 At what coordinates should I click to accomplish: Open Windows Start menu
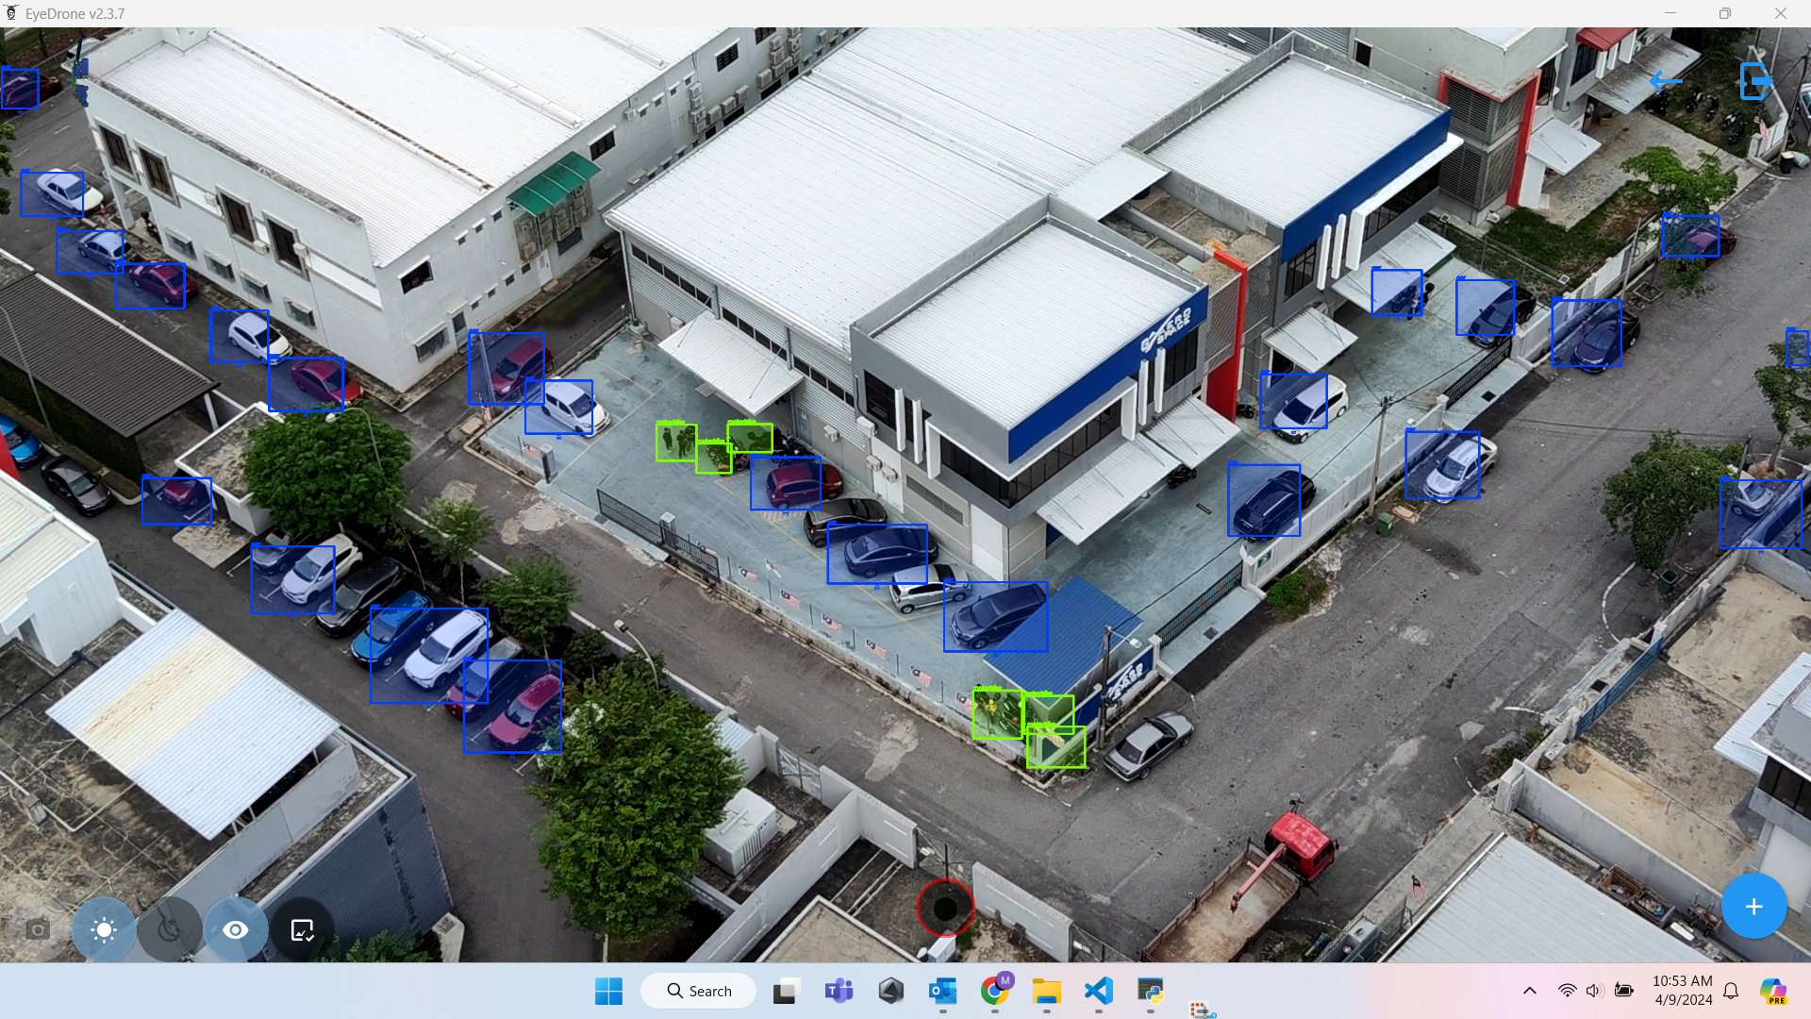point(608,991)
